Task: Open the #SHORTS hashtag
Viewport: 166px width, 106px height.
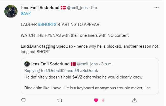Action: pyautogui.click(x=47, y=25)
